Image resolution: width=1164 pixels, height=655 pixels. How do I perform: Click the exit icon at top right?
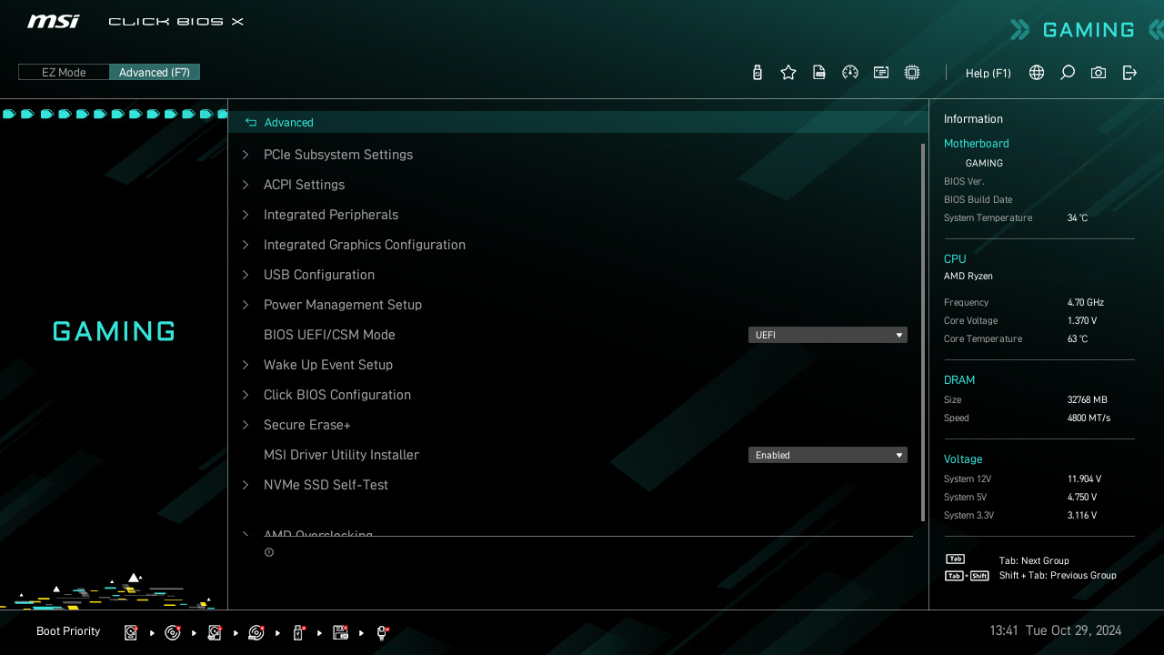1129,73
